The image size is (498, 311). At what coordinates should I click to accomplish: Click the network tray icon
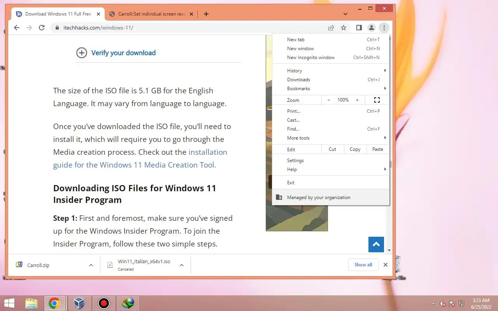click(461, 304)
